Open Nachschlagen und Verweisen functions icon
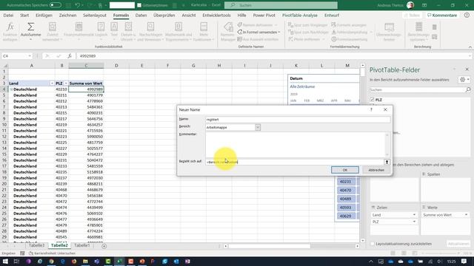Screen dimensions: 474x266 150,27
